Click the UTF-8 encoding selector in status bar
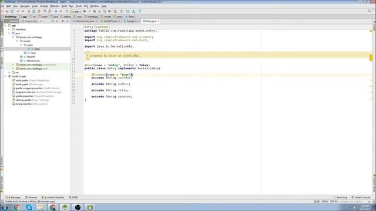 tap(334, 202)
